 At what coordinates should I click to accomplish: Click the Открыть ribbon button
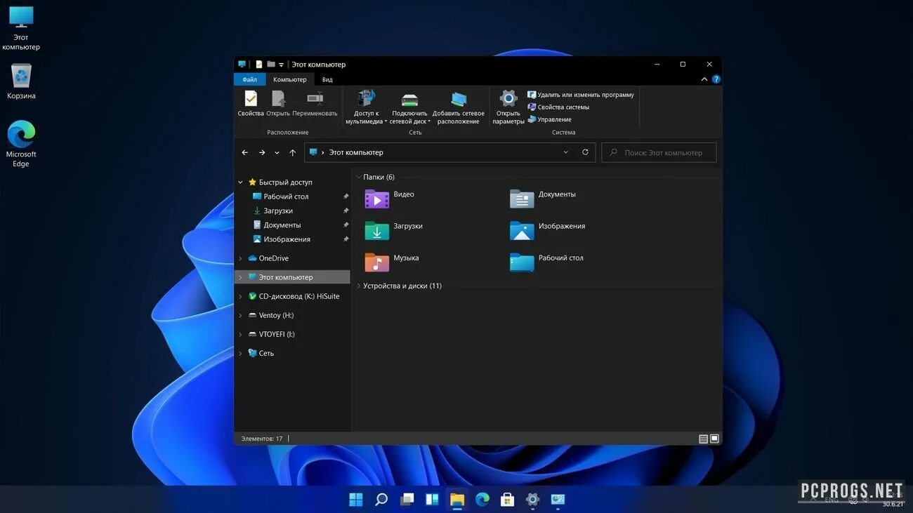pos(278,103)
